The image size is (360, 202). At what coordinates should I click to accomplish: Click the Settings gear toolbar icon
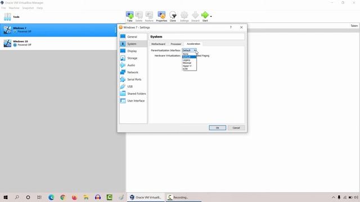[x=184, y=15]
